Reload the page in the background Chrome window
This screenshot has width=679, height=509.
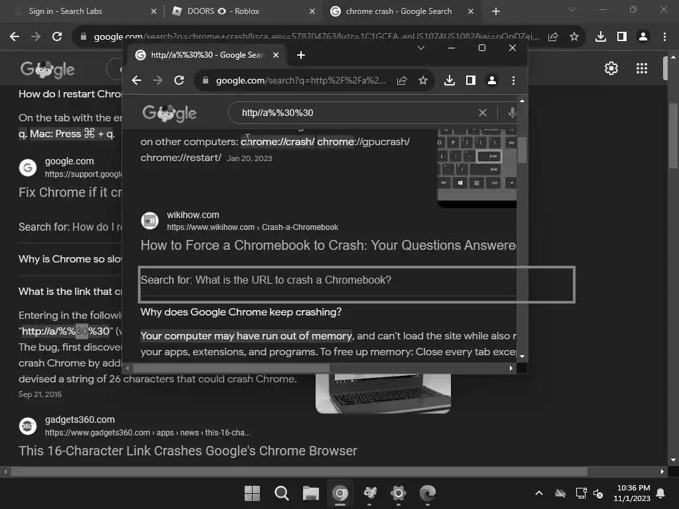[x=57, y=36]
